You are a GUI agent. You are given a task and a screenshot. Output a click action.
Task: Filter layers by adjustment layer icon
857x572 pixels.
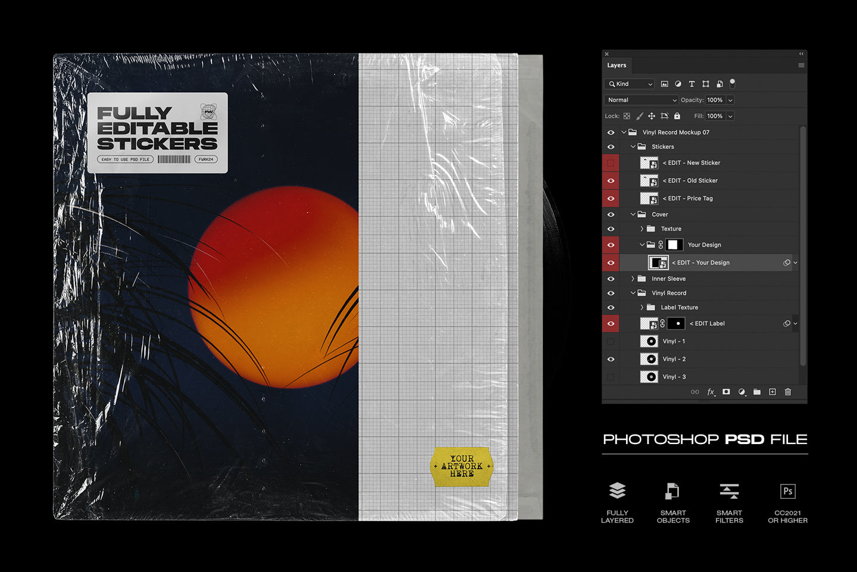coord(678,84)
